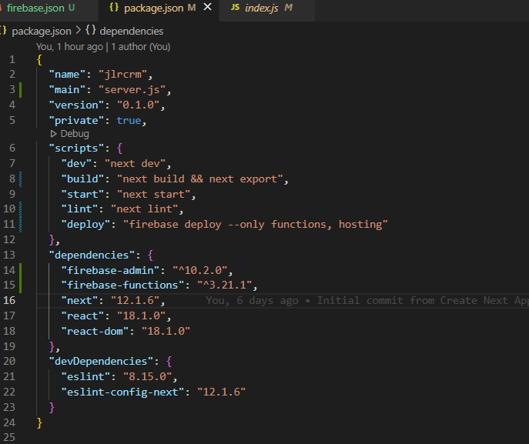Click the "react-dom" key
The height and width of the screenshot is (444, 529).
click(x=95, y=332)
